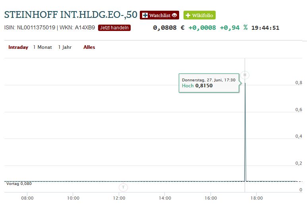Click the 0,6 price axis label

(299, 110)
